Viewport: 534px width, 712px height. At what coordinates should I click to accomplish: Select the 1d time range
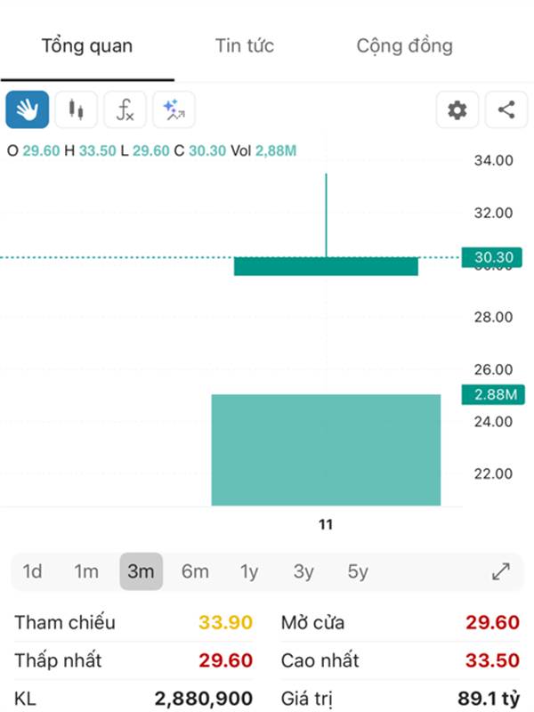(32, 571)
